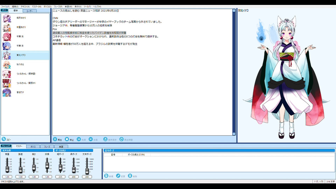Select the 紲星あかり voice avatar
Image resolution: width=336 pixels, height=189 pixels.
7,28
